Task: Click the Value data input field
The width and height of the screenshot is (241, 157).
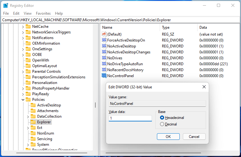Action: pos(130,118)
